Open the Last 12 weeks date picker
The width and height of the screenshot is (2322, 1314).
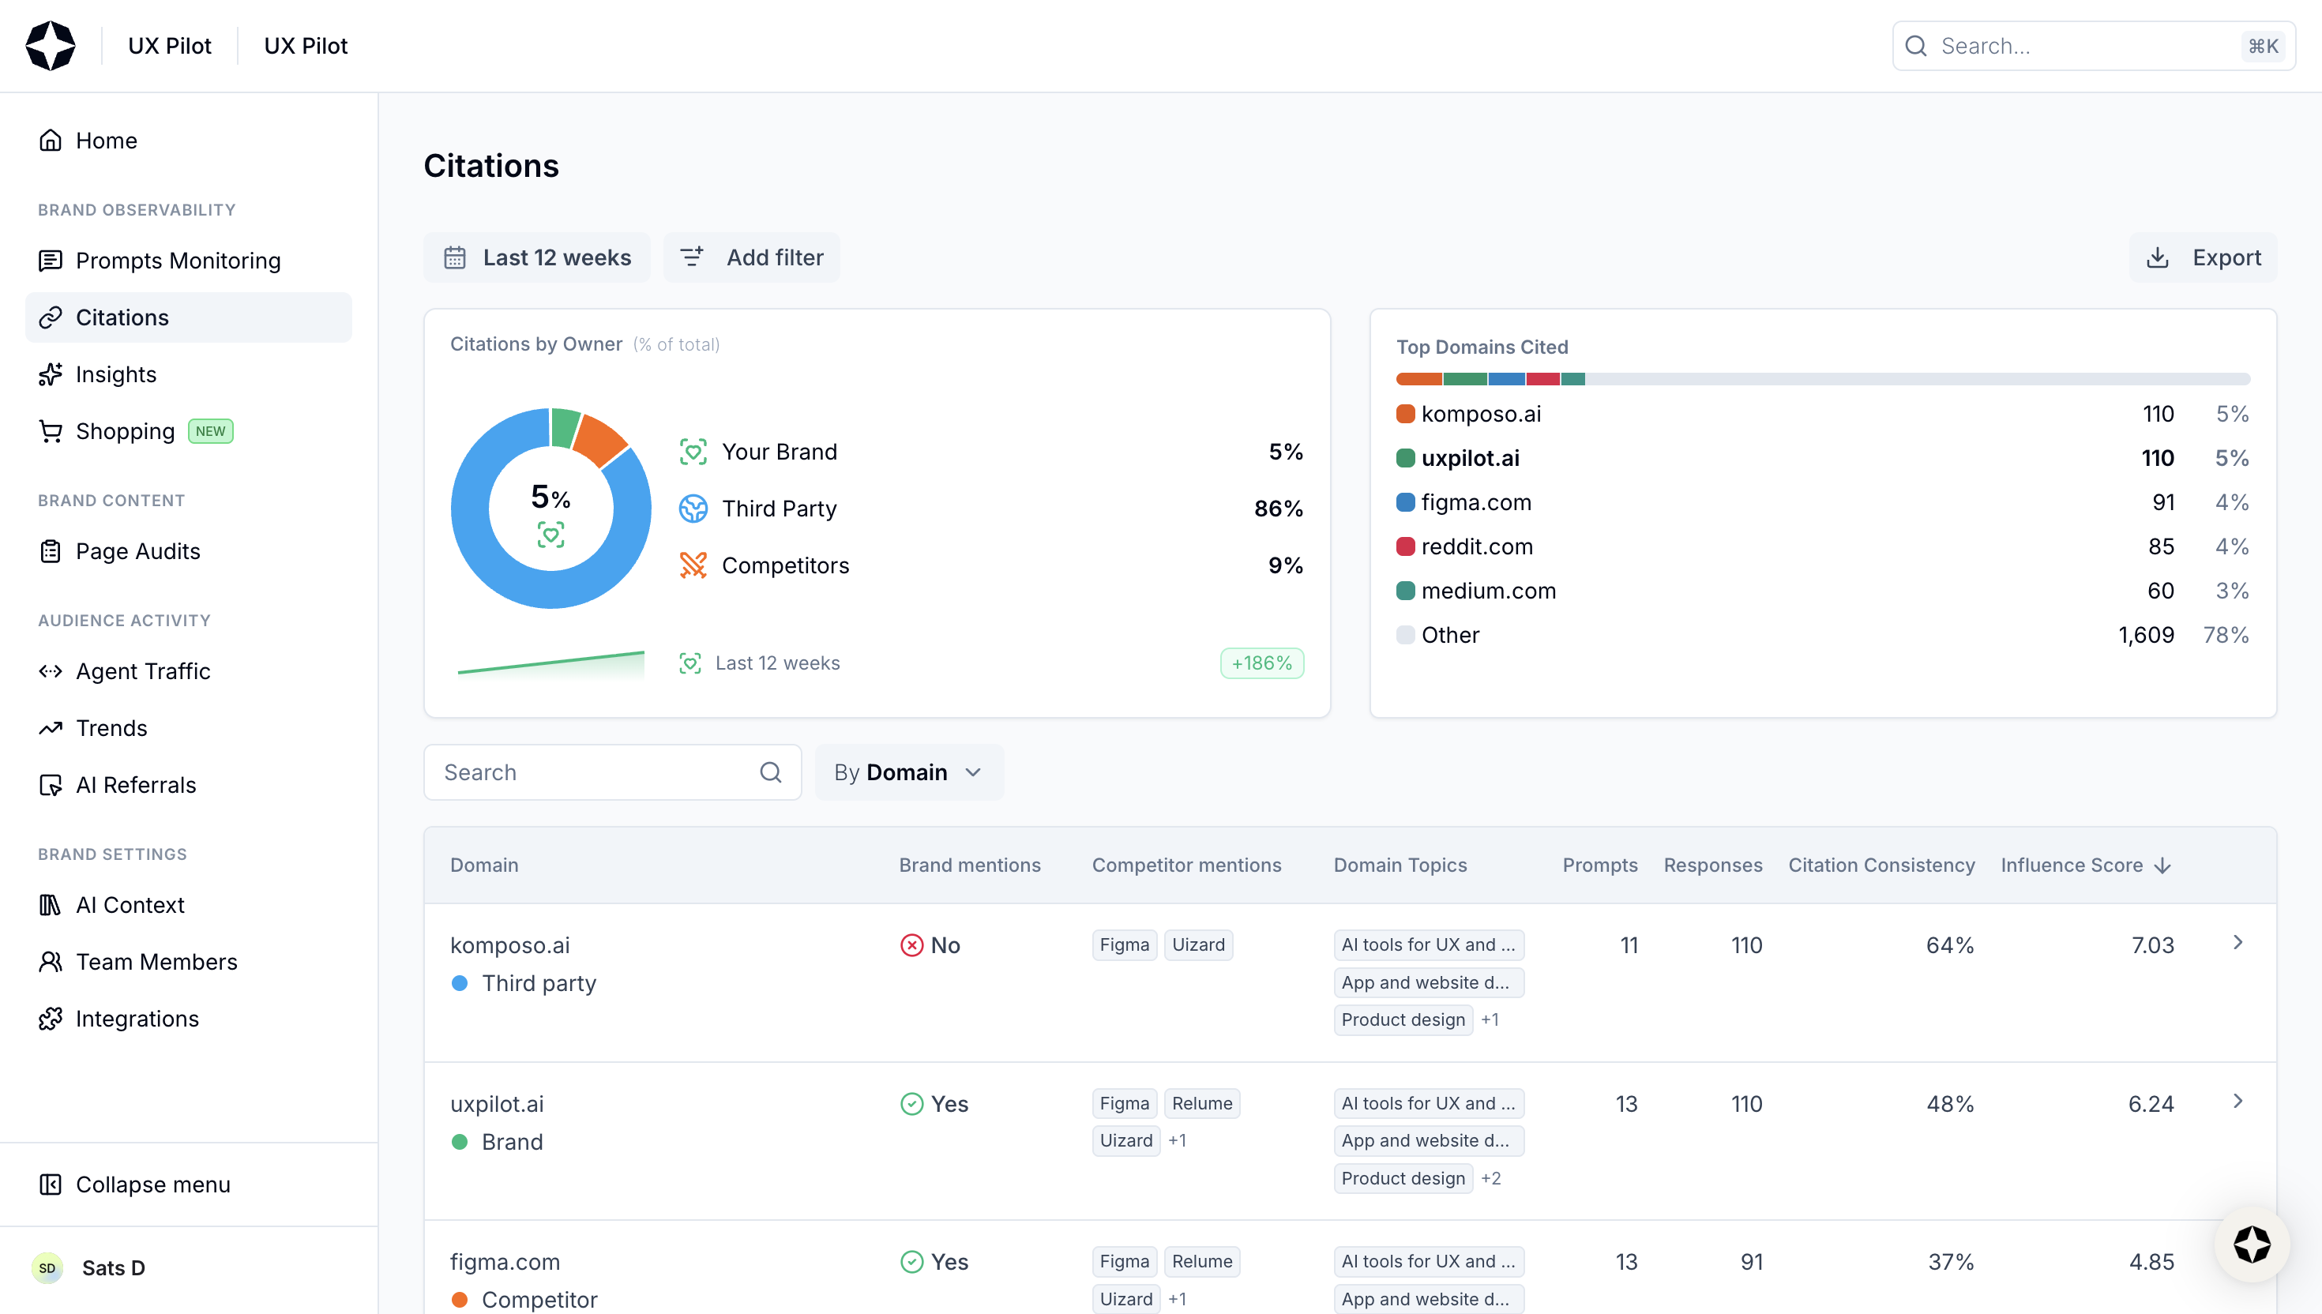pyautogui.click(x=537, y=258)
